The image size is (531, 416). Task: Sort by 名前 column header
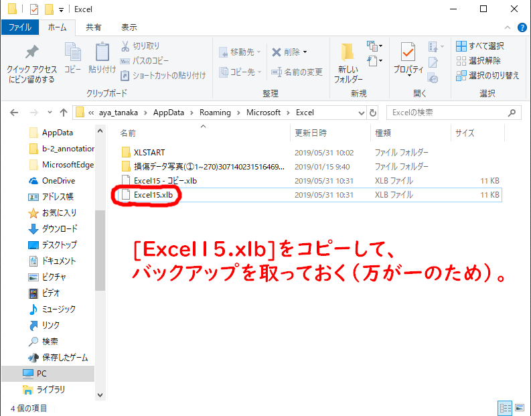click(128, 133)
